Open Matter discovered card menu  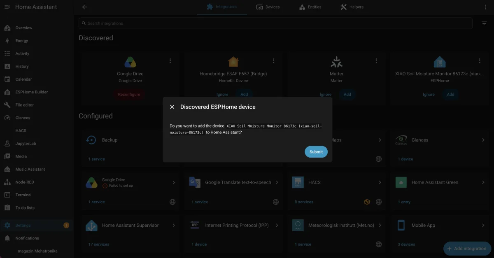[376, 61]
